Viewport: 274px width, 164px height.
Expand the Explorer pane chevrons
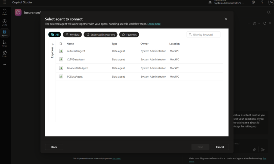53,44
